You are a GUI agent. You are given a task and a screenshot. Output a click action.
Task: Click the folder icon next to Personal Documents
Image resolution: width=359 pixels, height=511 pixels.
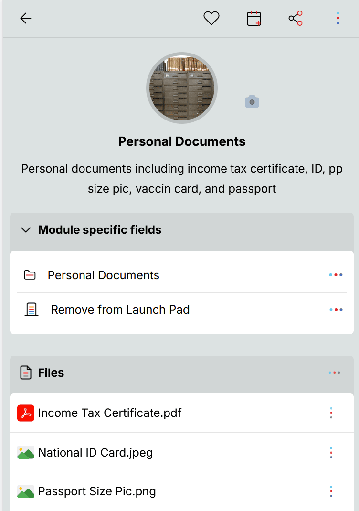pos(29,275)
